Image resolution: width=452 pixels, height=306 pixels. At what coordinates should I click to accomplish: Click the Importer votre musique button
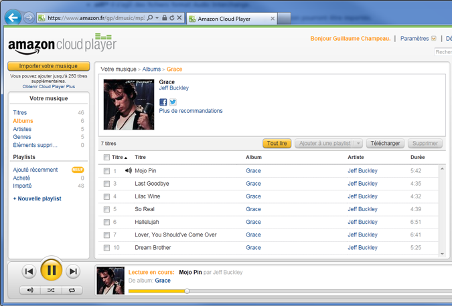48,66
